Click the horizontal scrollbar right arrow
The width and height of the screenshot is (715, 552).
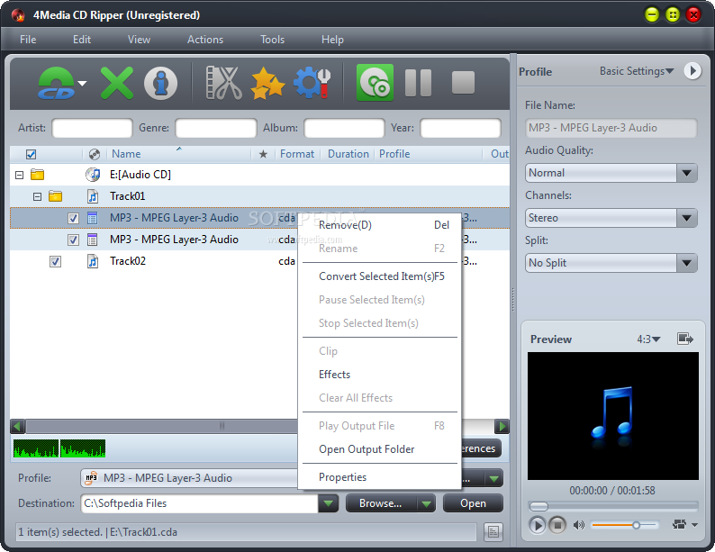click(x=502, y=427)
